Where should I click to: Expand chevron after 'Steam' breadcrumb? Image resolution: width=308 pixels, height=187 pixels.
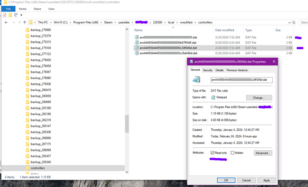coord(115,22)
